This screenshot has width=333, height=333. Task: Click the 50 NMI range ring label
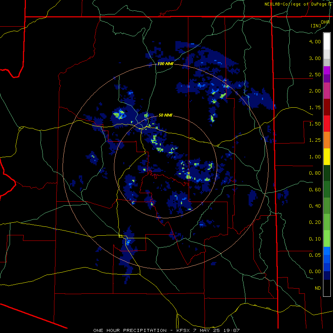click(165, 115)
